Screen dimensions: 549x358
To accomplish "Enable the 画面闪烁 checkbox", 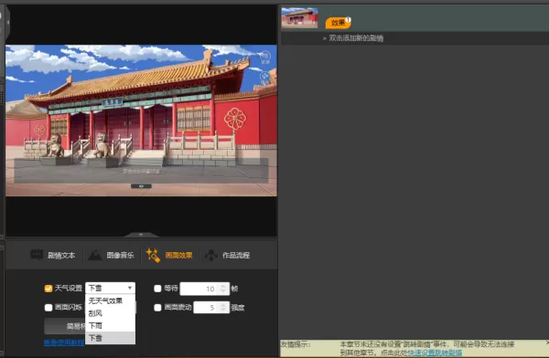I will [x=48, y=307].
